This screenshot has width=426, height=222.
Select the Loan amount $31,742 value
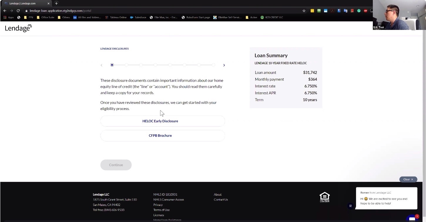pos(310,72)
